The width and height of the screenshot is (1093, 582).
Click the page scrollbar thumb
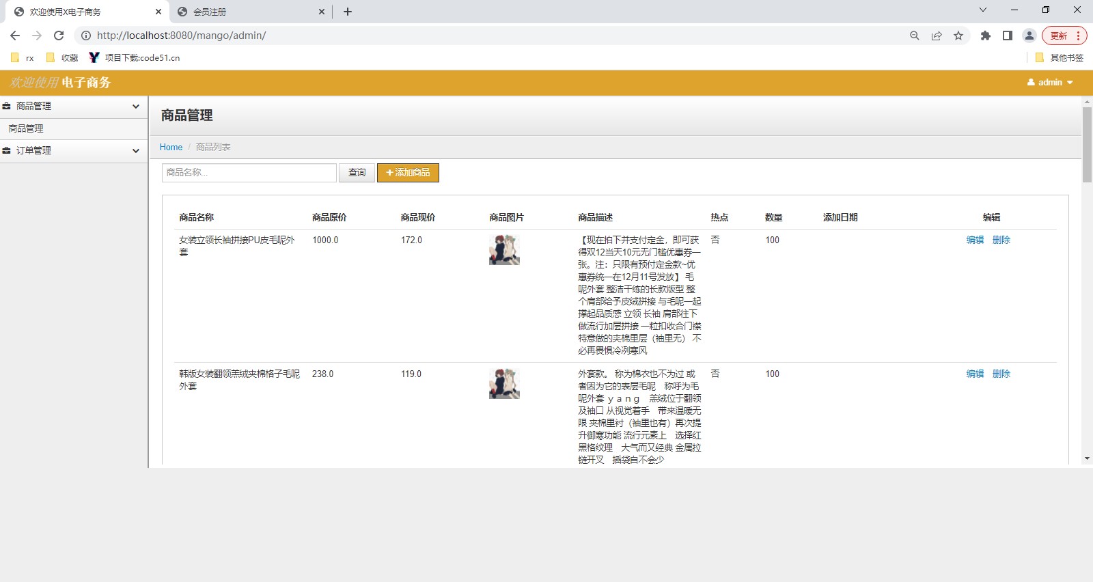tap(1087, 145)
